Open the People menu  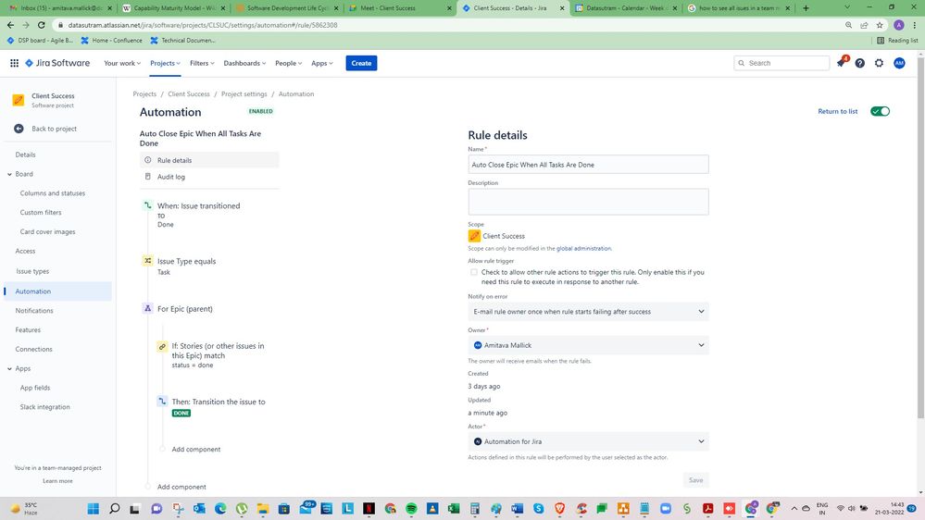(289, 63)
